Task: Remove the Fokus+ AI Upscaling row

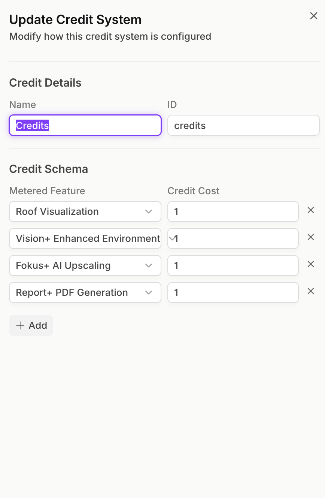Action: coord(310,264)
